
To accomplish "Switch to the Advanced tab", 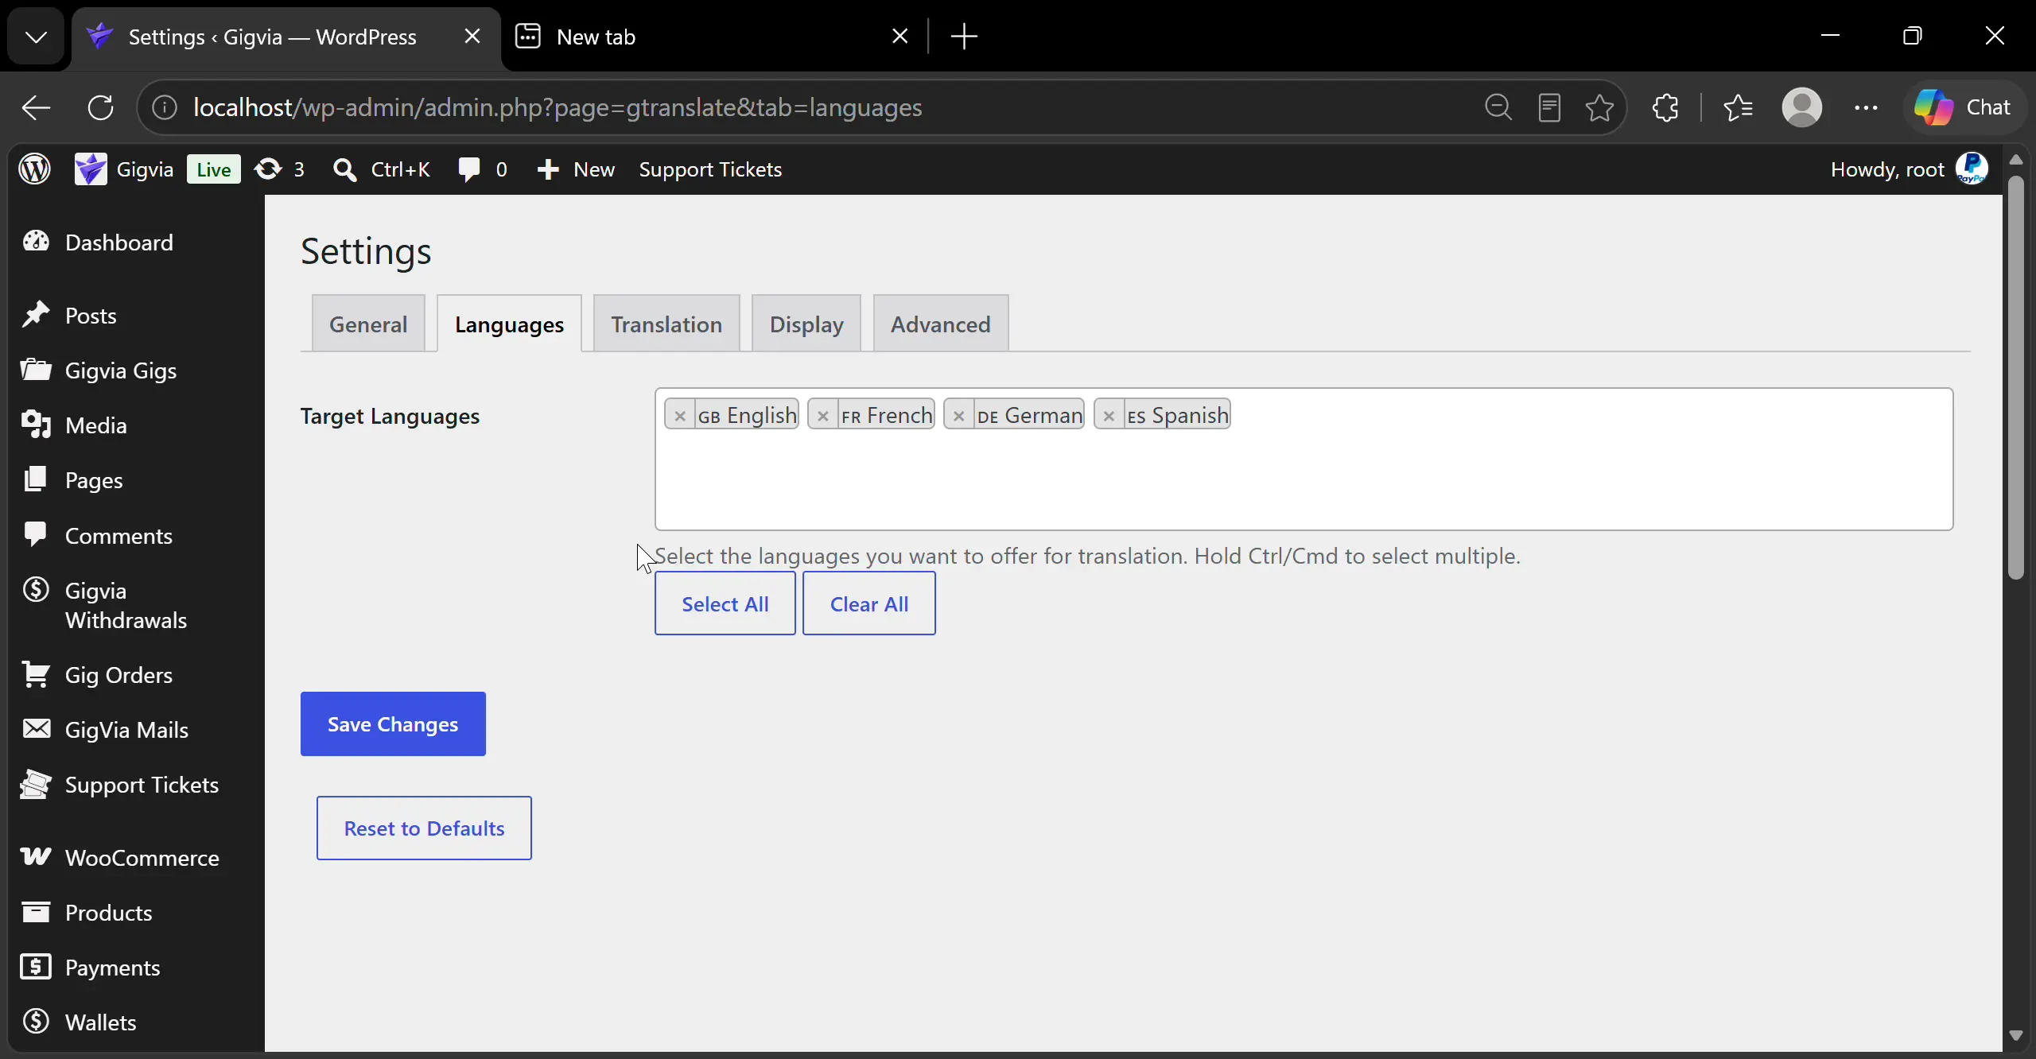I will [941, 324].
